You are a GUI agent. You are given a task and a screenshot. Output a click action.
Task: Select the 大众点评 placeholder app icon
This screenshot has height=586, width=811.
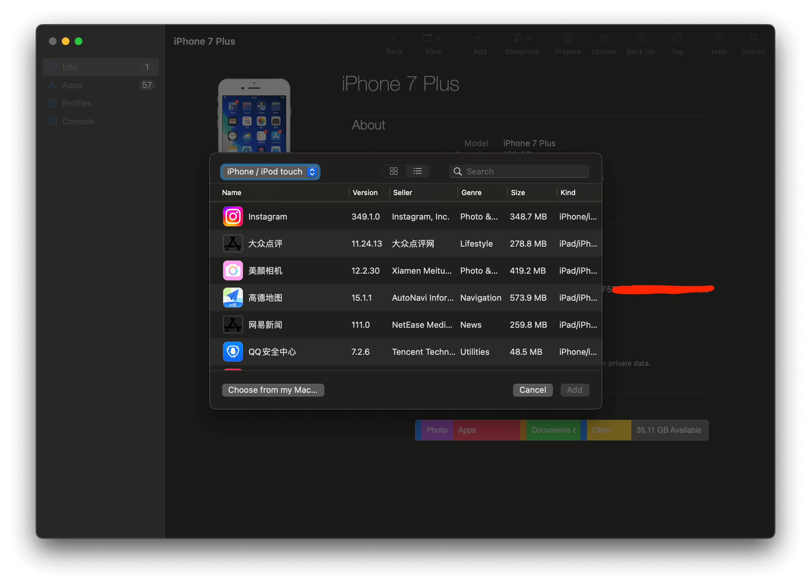[233, 244]
